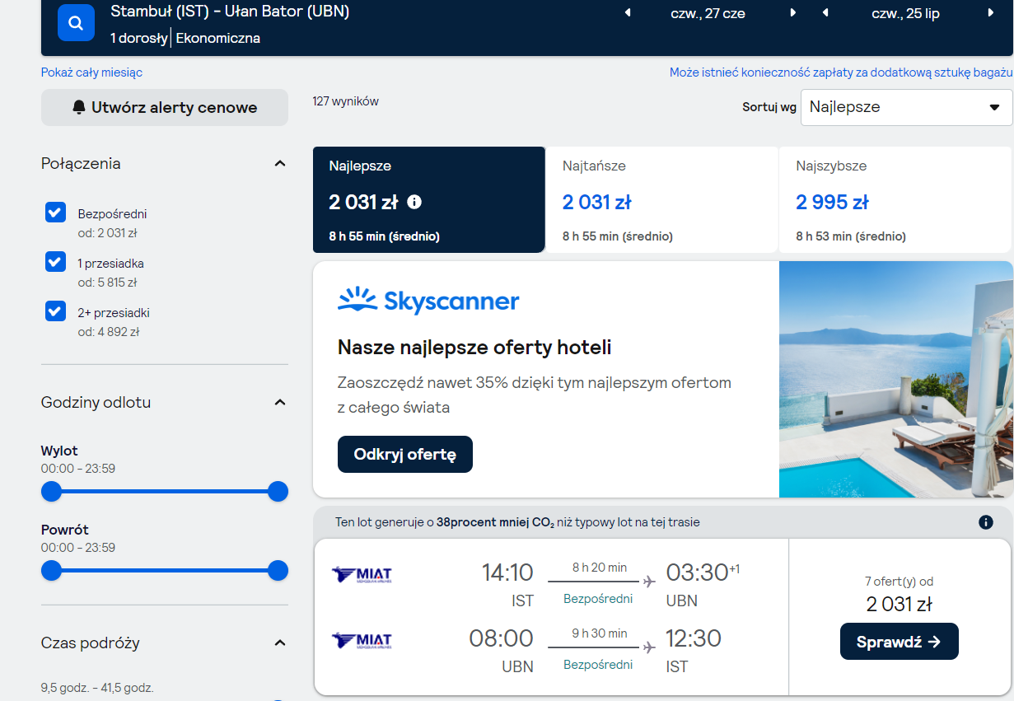Screen dimensions: 1014x701
Task: Select the Najtańsze results tab
Action: click(661, 200)
